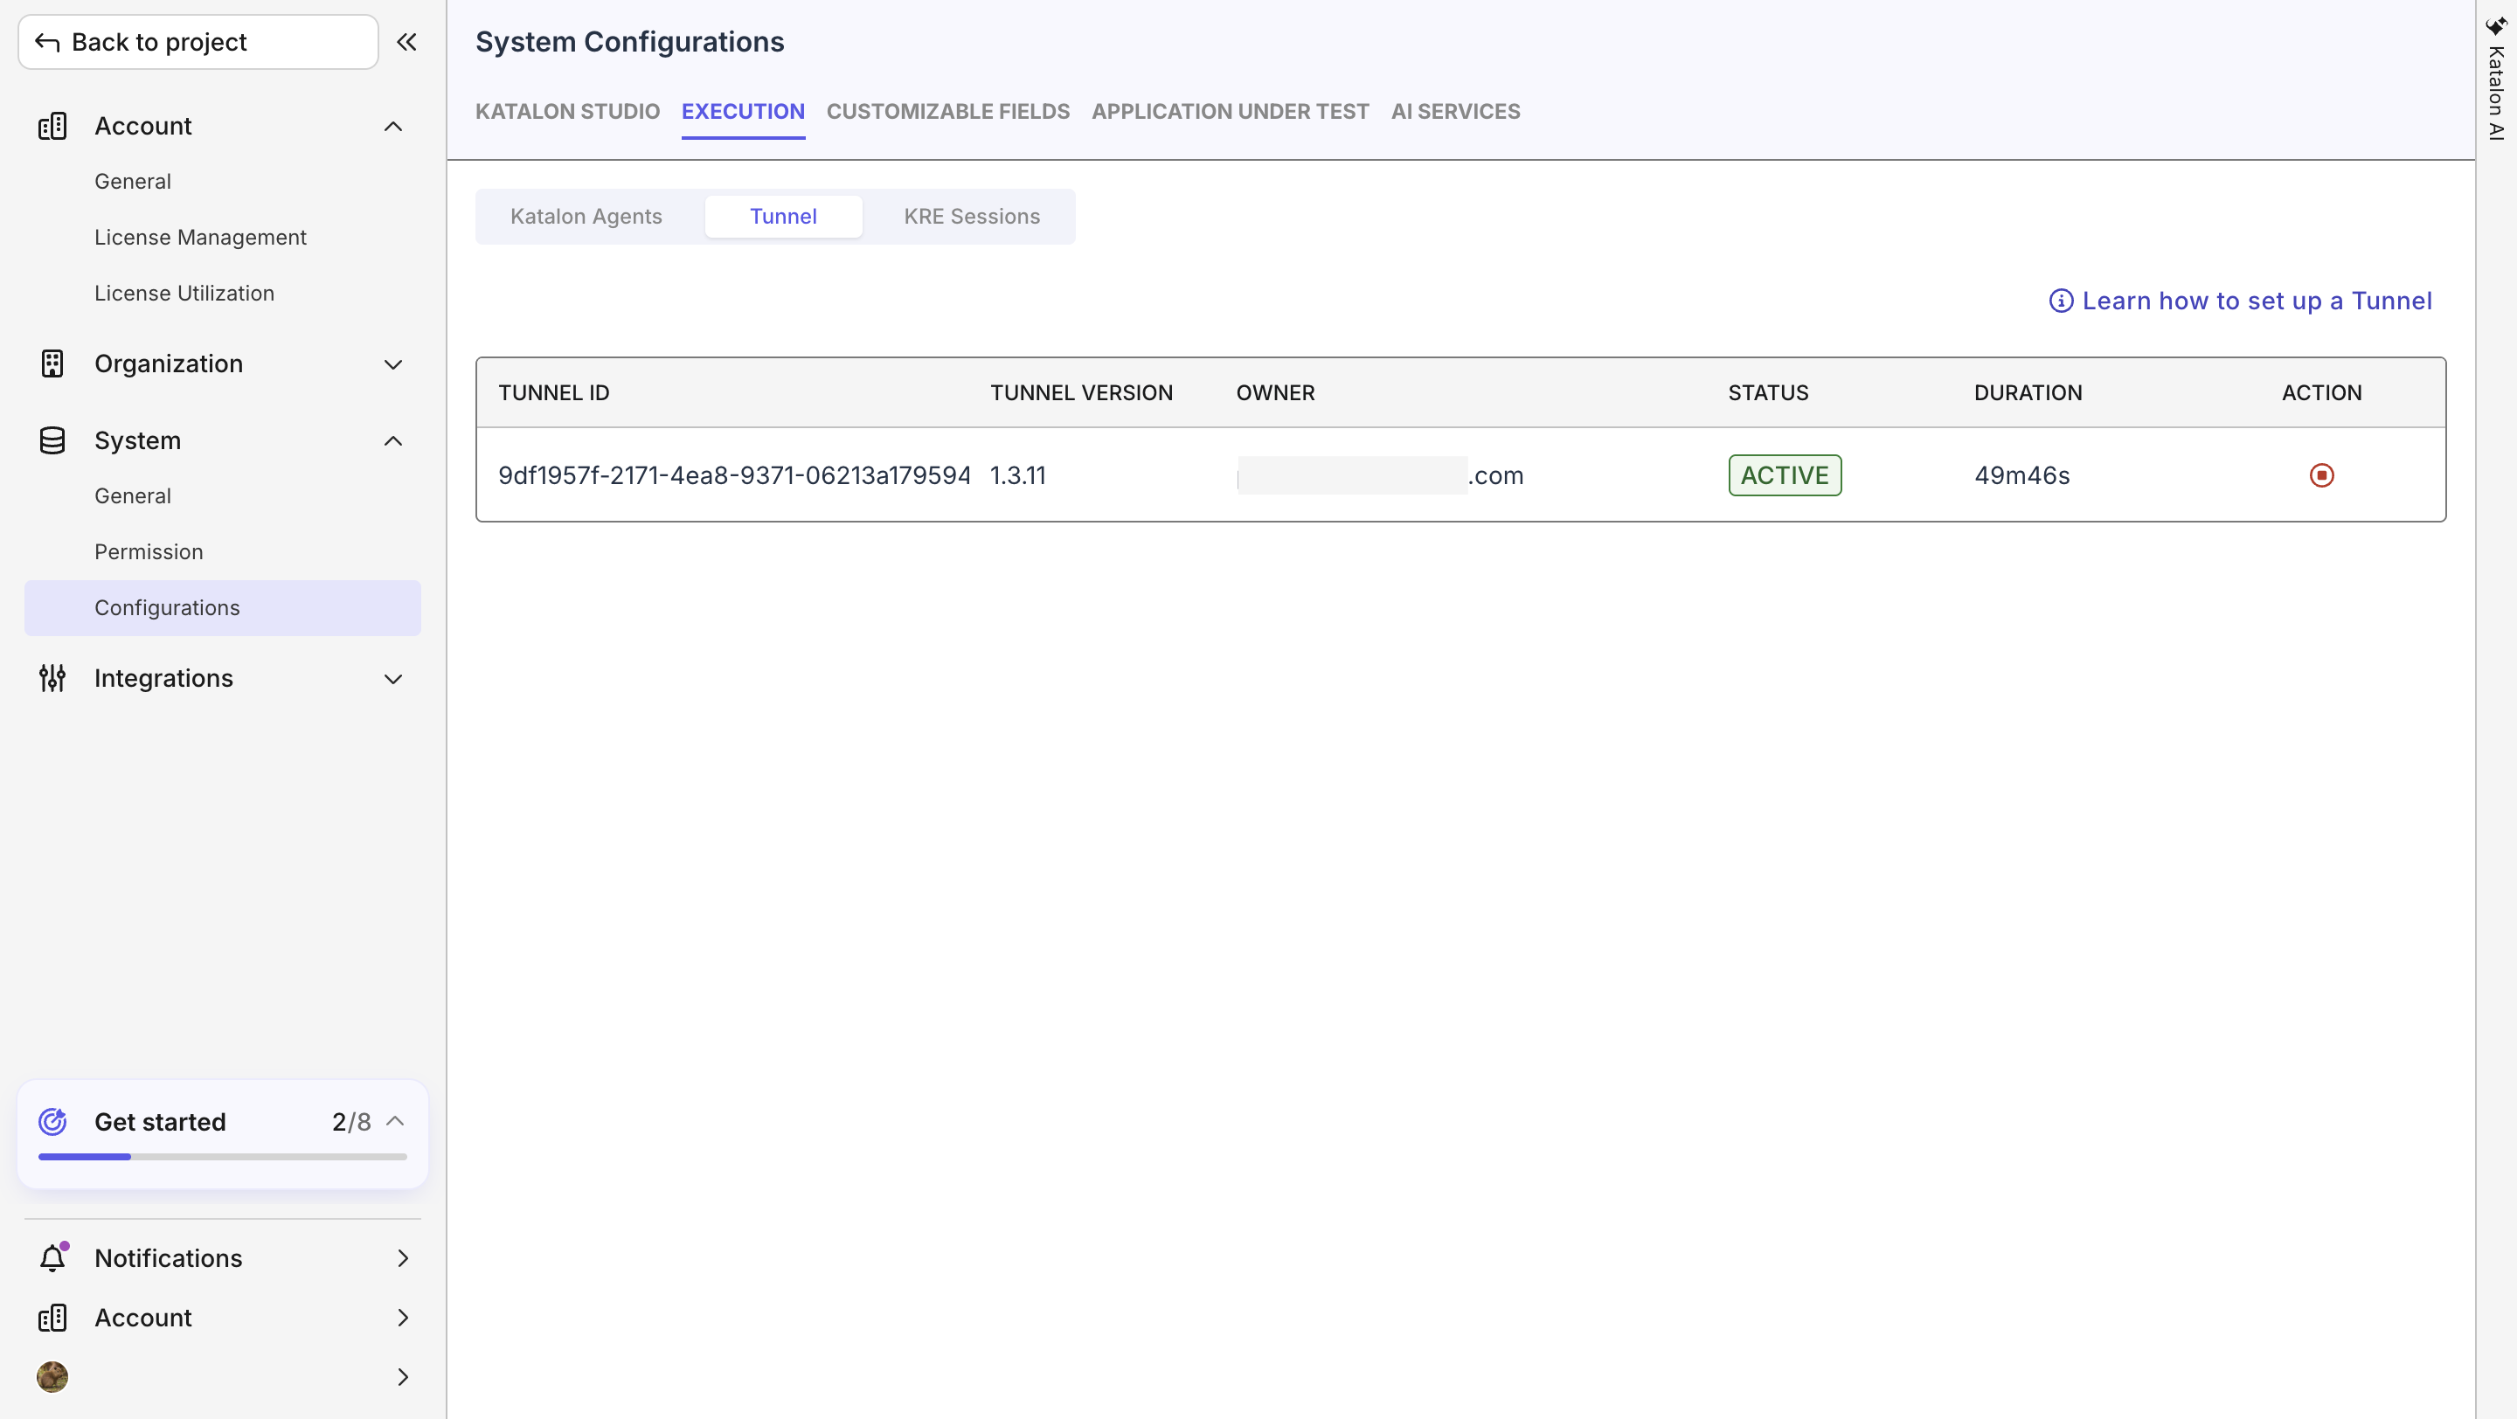Collapse the System section chevron
Screen dimensions: 2517x1419
[x=392, y=441]
